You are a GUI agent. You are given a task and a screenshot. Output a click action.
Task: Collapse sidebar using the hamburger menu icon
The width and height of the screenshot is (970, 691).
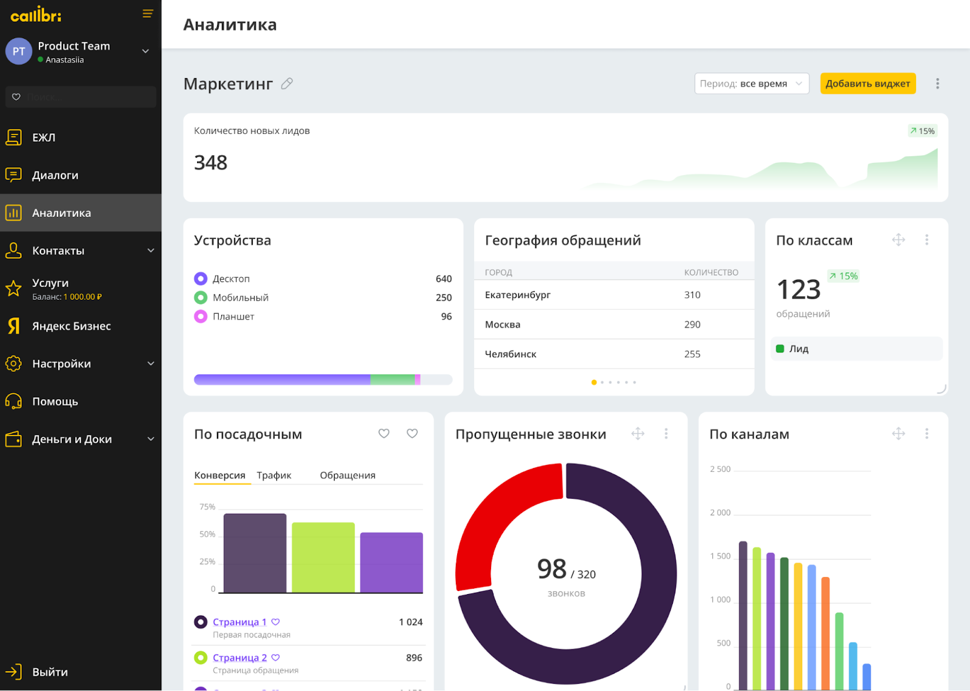coord(147,14)
